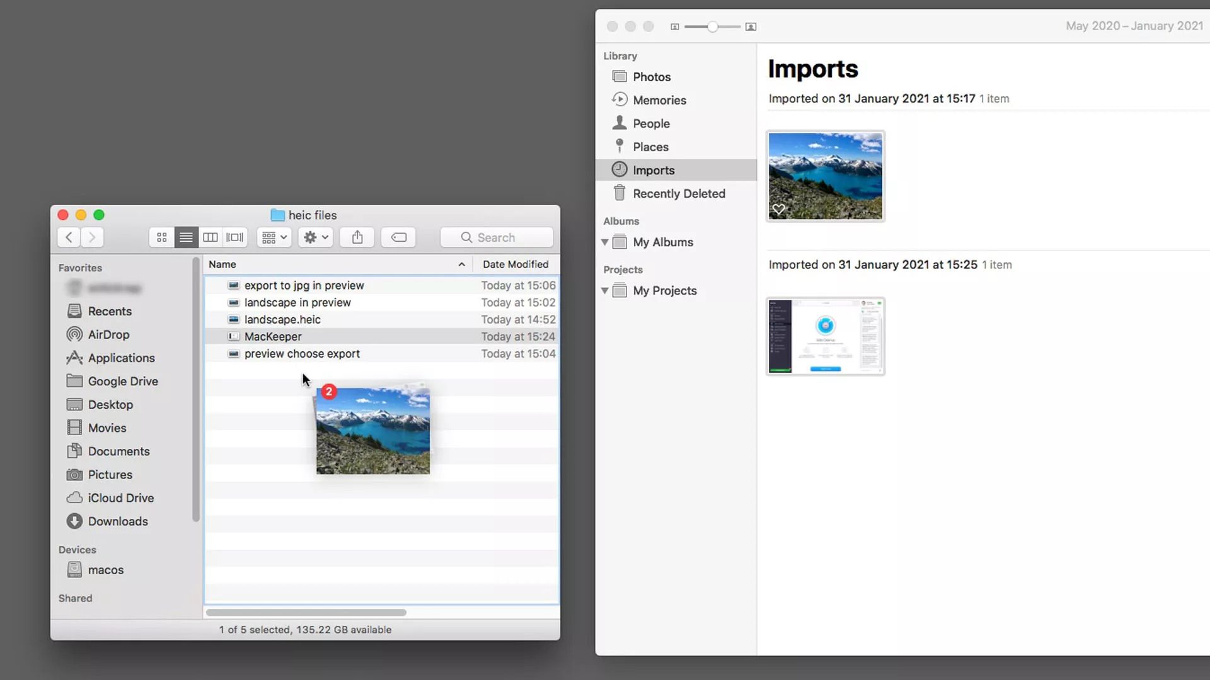Click the forward navigation arrow in Finder

click(92, 237)
